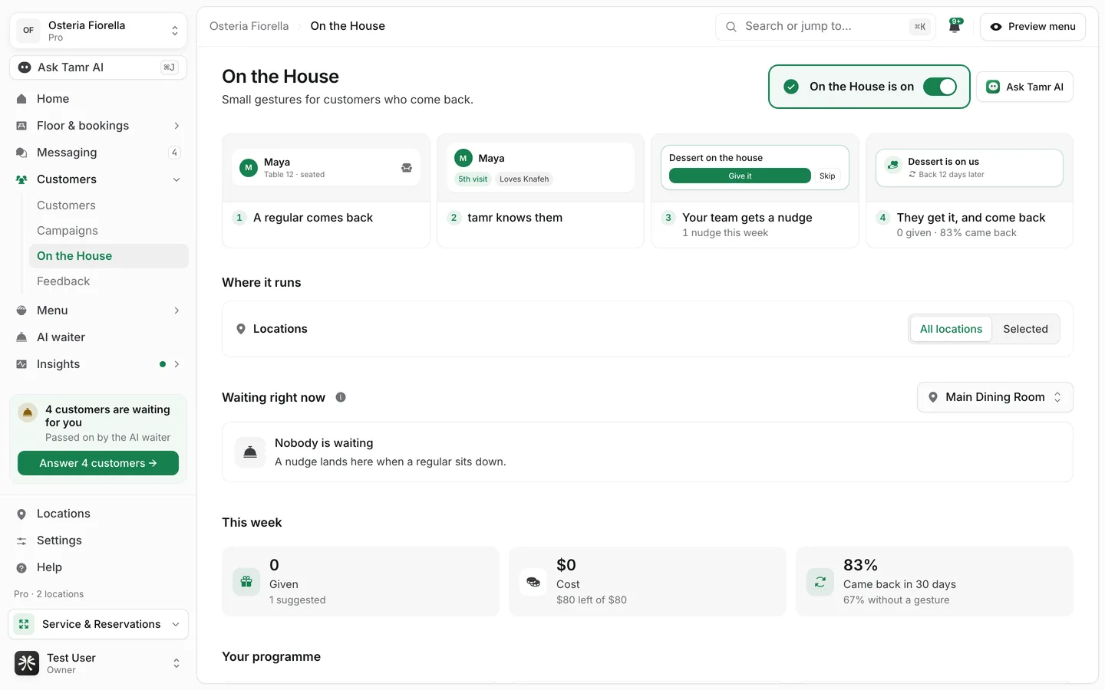Click the Messaging chat icon

pos(21,153)
